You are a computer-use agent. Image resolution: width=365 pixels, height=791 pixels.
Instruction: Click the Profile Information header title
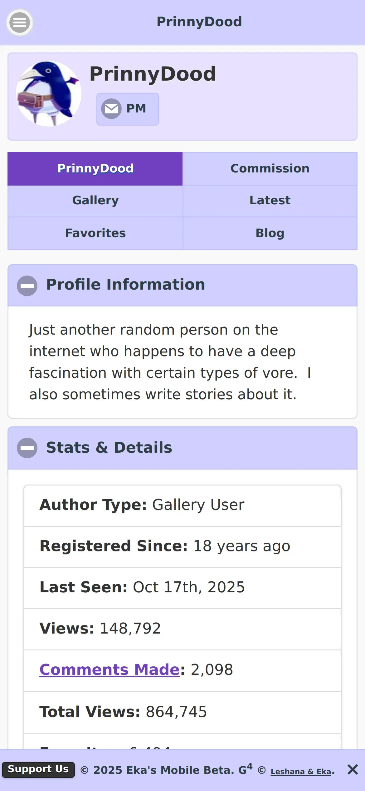click(125, 285)
